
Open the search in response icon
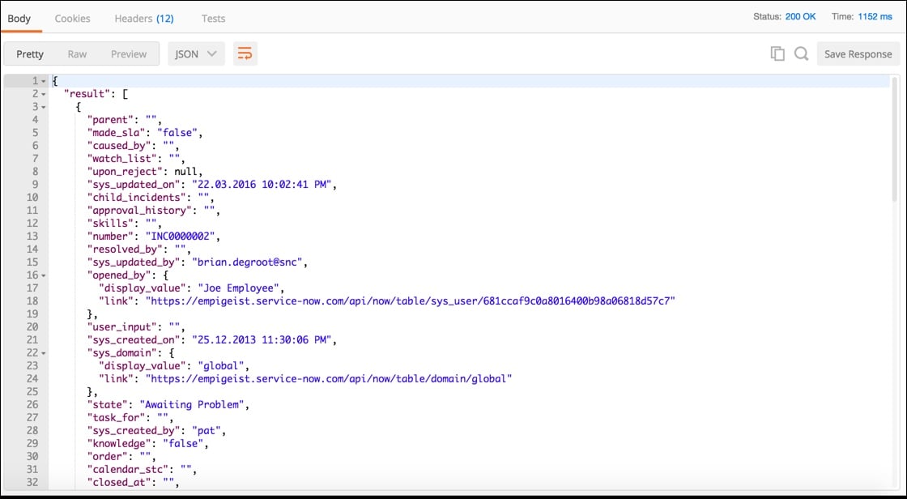799,53
